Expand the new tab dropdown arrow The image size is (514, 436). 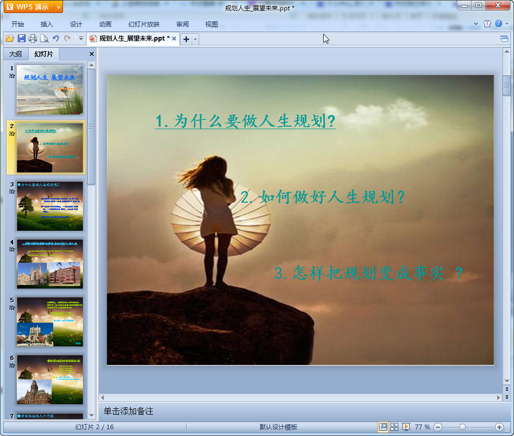click(x=195, y=39)
